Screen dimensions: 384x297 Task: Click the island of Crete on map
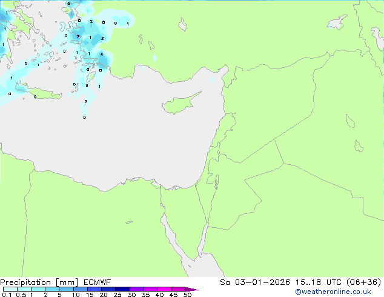38,92
